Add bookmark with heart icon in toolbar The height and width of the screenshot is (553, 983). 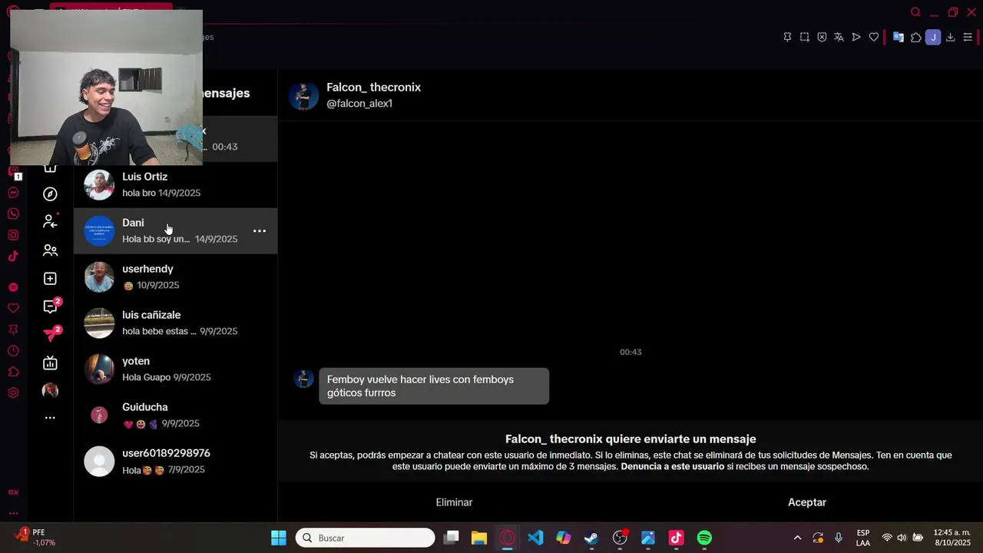(x=873, y=37)
